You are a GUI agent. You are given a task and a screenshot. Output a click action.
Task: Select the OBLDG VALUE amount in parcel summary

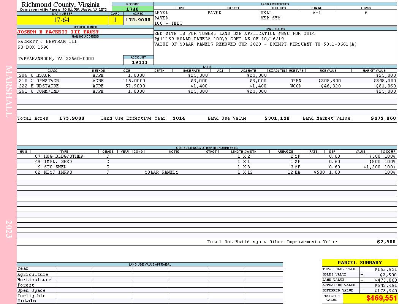click(388, 275)
